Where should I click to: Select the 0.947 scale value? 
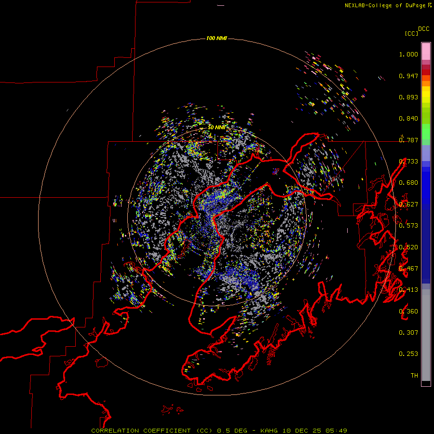pos(408,76)
